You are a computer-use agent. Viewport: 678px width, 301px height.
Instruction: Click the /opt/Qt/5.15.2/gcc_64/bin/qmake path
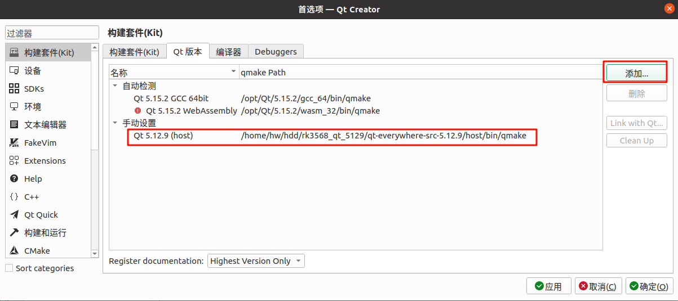point(305,98)
